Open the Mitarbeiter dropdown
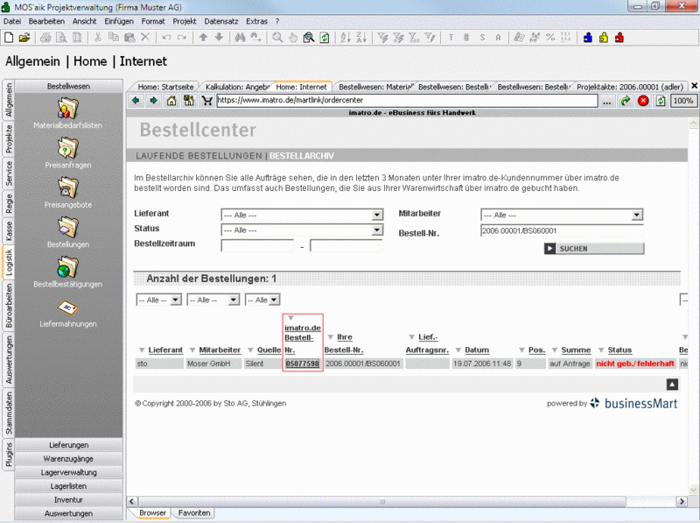Image resolution: width=700 pixels, height=523 pixels. click(x=562, y=215)
